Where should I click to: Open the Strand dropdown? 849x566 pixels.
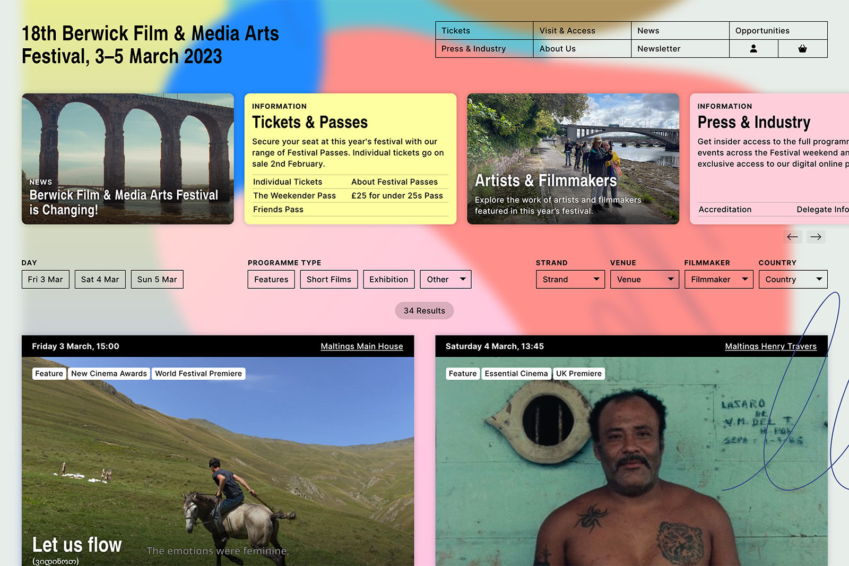pyautogui.click(x=570, y=279)
